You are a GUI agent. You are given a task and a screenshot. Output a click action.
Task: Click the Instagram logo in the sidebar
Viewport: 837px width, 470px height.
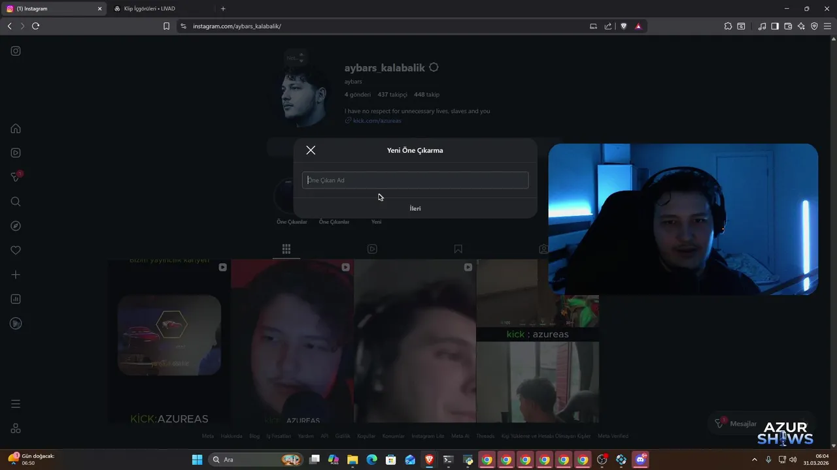(16, 51)
